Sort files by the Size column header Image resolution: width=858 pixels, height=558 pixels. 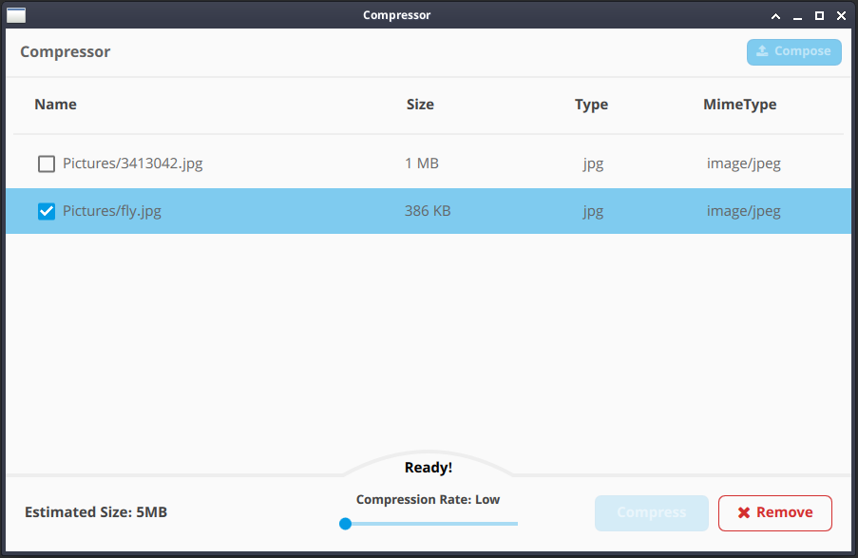point(420,105)
